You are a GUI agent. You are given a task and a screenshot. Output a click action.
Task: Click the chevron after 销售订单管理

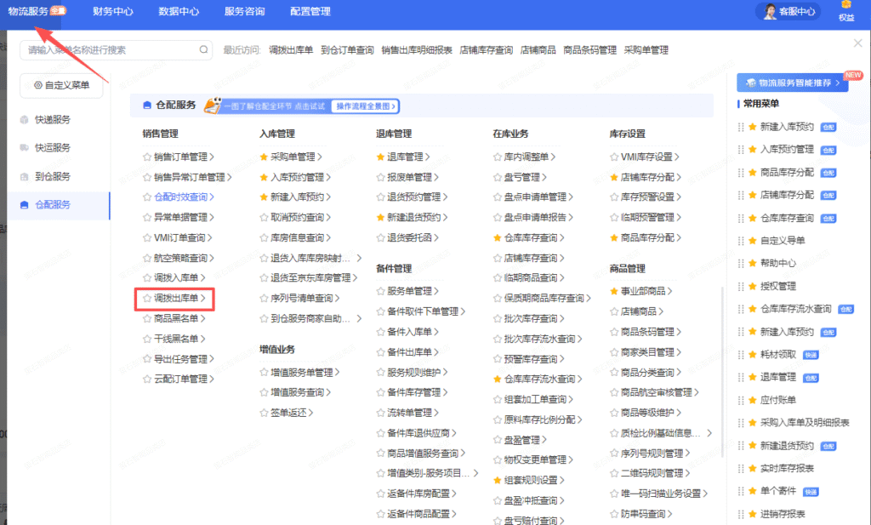[211, 157]
